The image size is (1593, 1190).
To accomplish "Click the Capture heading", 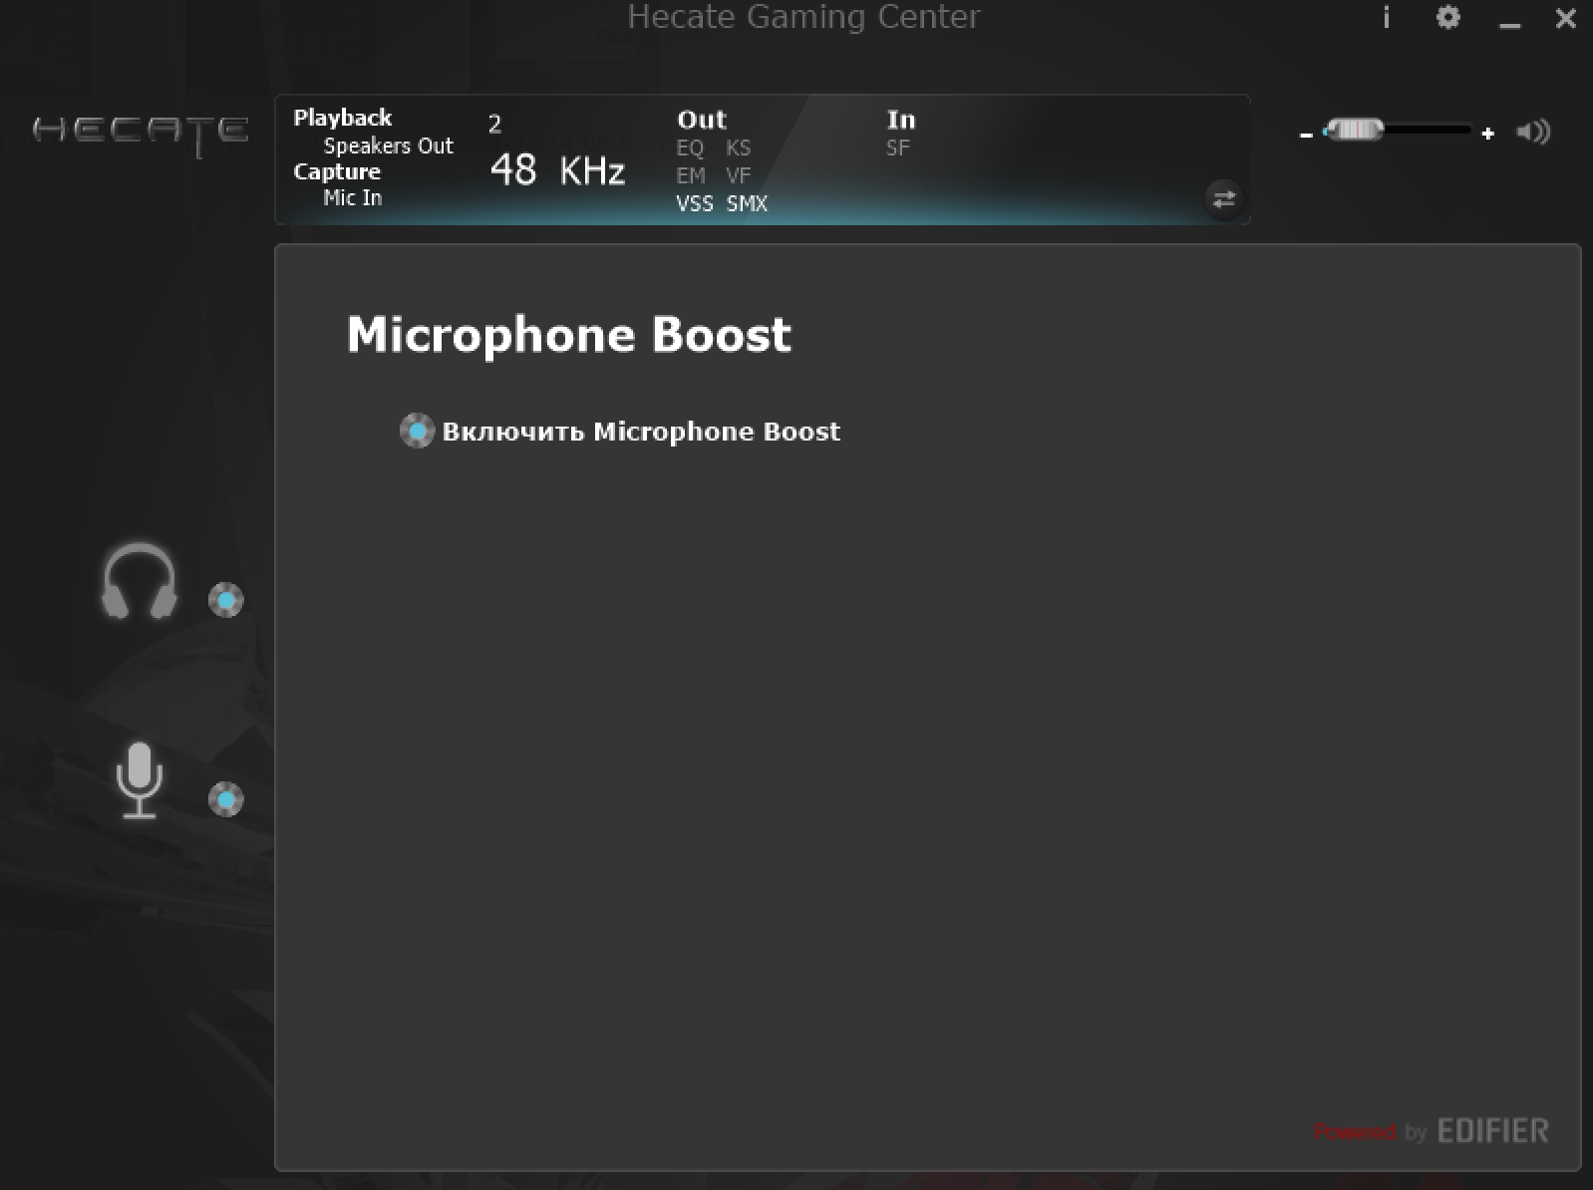I will click(337, 171).
